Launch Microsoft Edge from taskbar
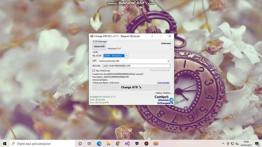The height and width of the screenshot is (147, 262). [99, 143]
